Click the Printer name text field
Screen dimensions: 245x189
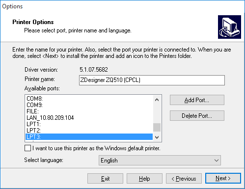pyautogui.click(x=152, y=80)
